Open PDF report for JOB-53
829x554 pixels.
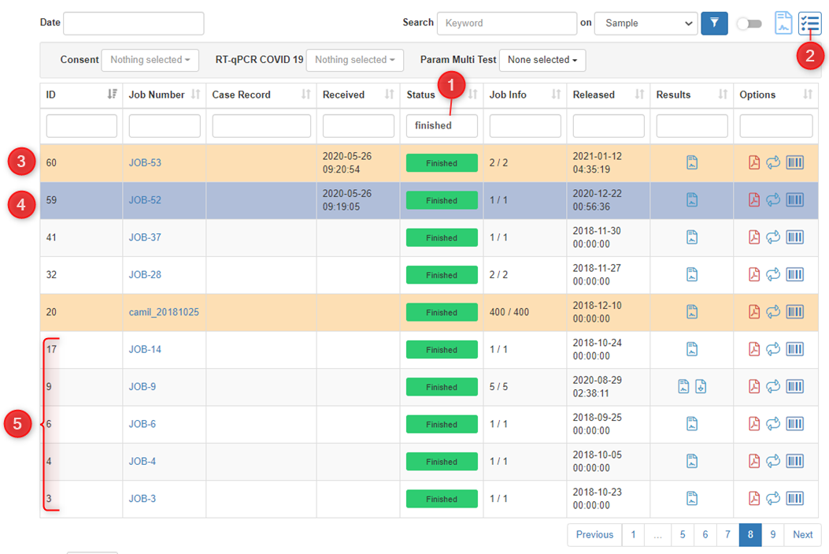pyautogui.click(x=754, y=162)
